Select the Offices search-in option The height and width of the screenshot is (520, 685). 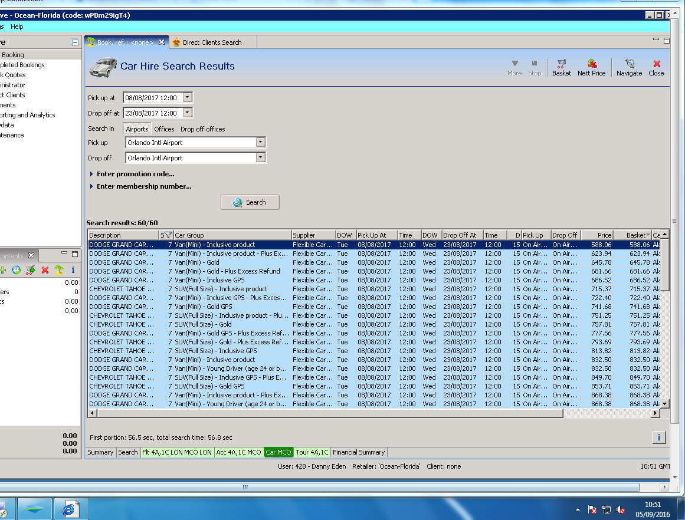(x=164, y=129)
